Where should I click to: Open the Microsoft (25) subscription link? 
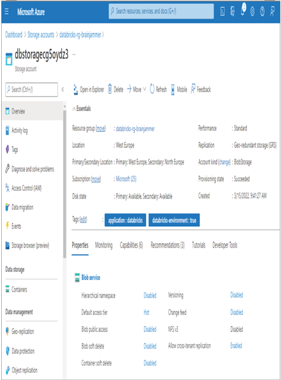pos(126,179)
